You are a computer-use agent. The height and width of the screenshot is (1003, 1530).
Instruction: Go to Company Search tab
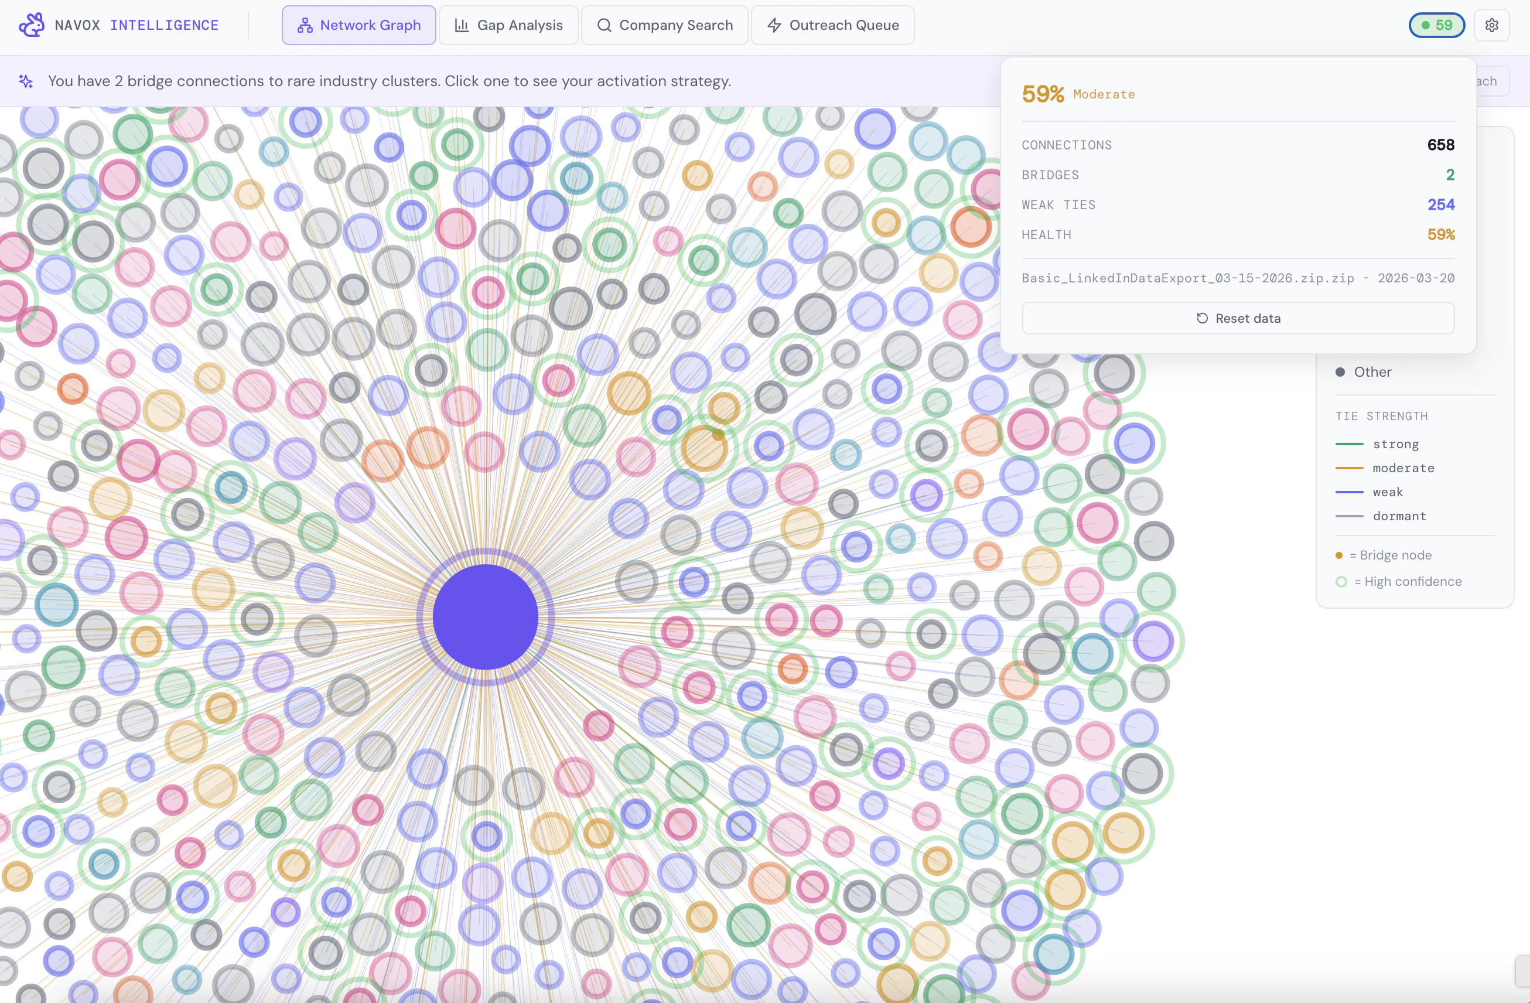(665, 25)
